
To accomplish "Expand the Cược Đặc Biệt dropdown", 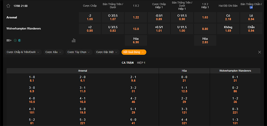I will (x=107, y=52).
